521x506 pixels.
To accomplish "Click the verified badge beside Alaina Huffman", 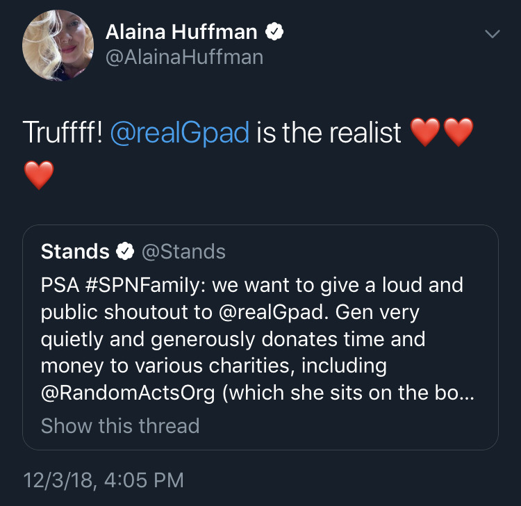I will pyautogui.click(x=275, y=31).
